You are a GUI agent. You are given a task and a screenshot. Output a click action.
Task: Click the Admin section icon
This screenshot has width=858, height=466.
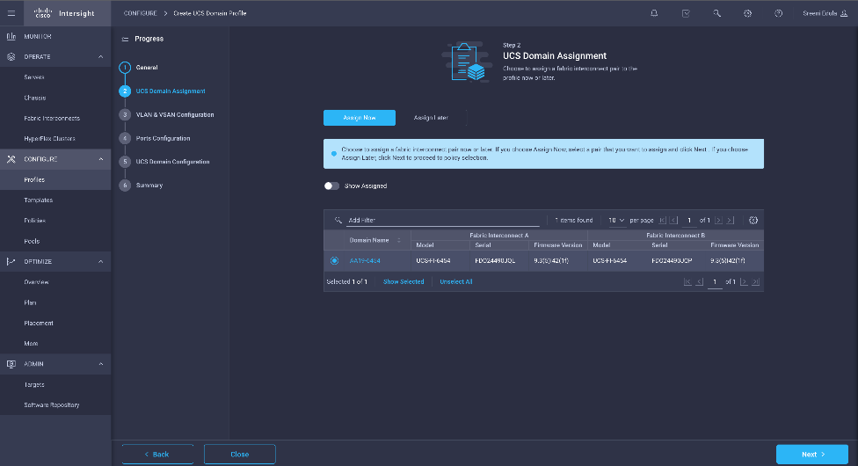(11, 364)
